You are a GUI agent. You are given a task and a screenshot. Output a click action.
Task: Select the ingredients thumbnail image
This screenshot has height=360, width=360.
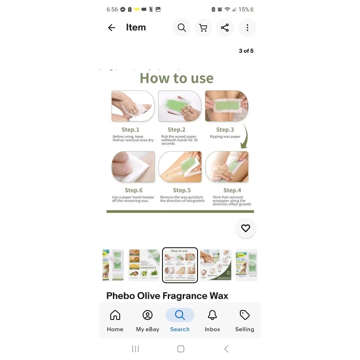144,265
